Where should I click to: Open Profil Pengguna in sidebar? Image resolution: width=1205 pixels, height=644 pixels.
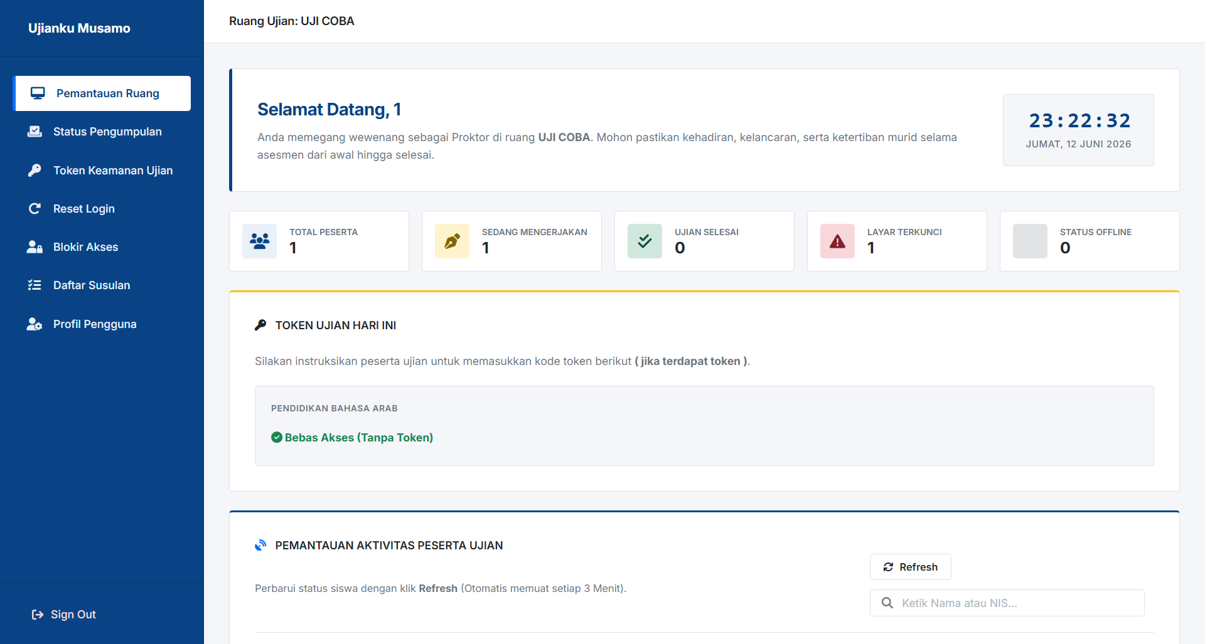click(x=102, y=324)
